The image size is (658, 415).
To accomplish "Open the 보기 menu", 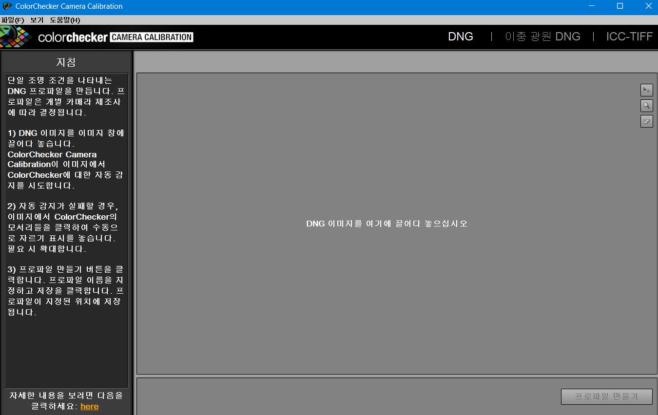I will coord(37,20).
